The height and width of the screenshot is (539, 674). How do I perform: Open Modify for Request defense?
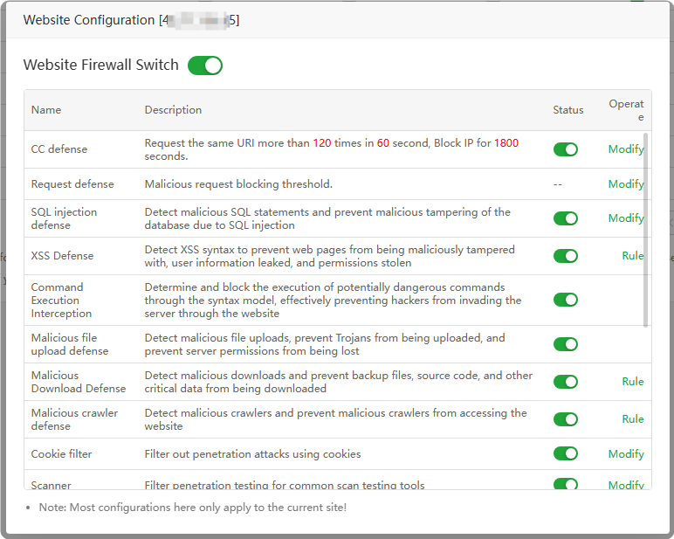tap(626, 184)
